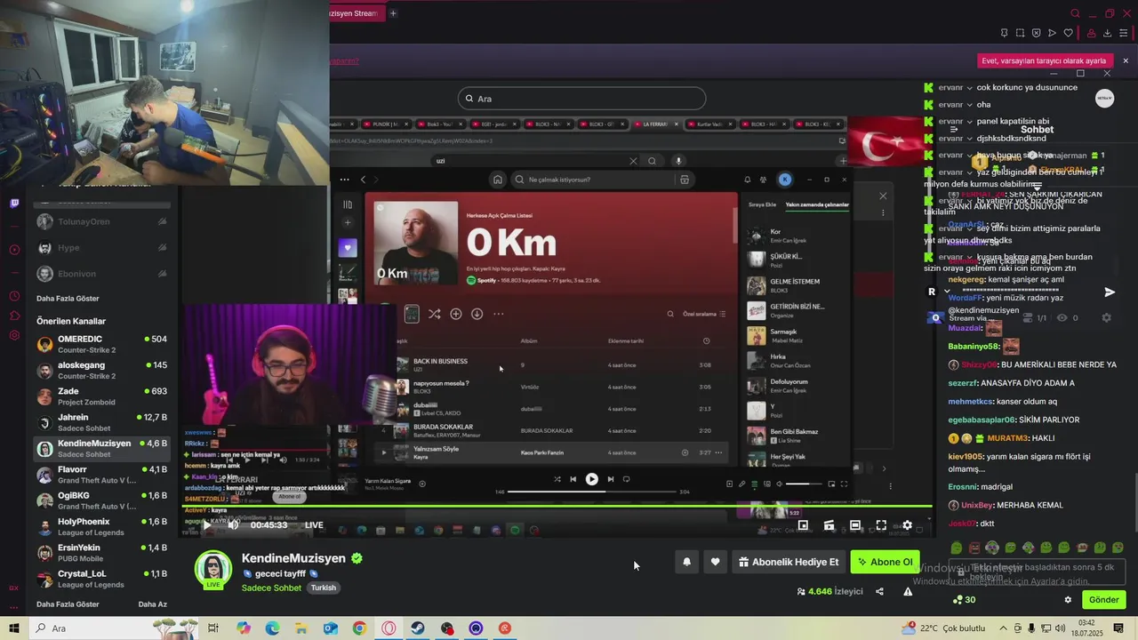Open Özel sıralama sort dropdown in Spotify

(x=704, y=314)
